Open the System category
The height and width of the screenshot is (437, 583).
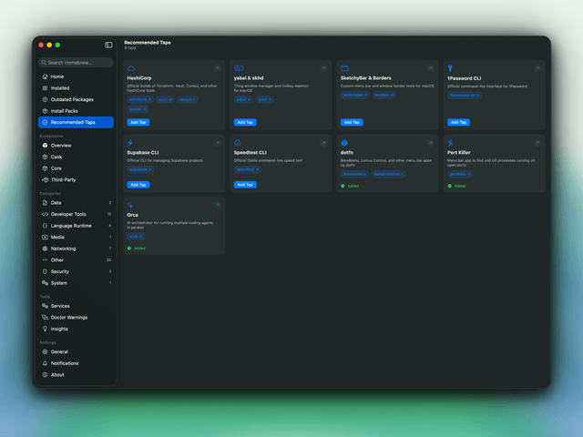(x=76, y=283)
